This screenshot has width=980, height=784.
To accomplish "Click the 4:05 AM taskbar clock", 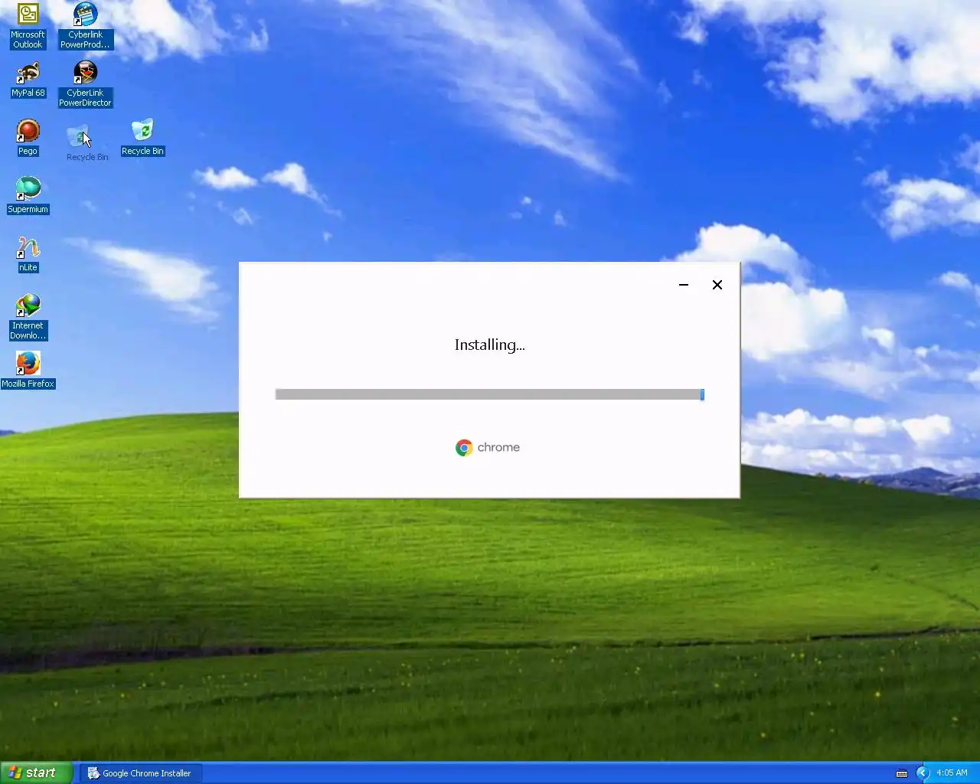I will pyautogui.click(x=952, y=773).
